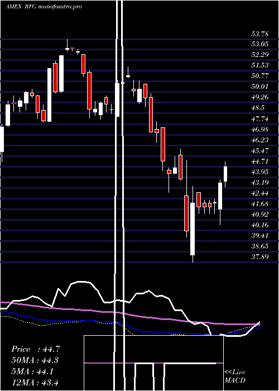Click the 47.74 price axis label
The height and width of the screenshot is (391, 279).
[259, 119]
